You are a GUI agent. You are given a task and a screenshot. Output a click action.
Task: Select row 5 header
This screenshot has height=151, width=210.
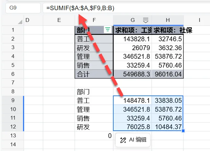13,65
